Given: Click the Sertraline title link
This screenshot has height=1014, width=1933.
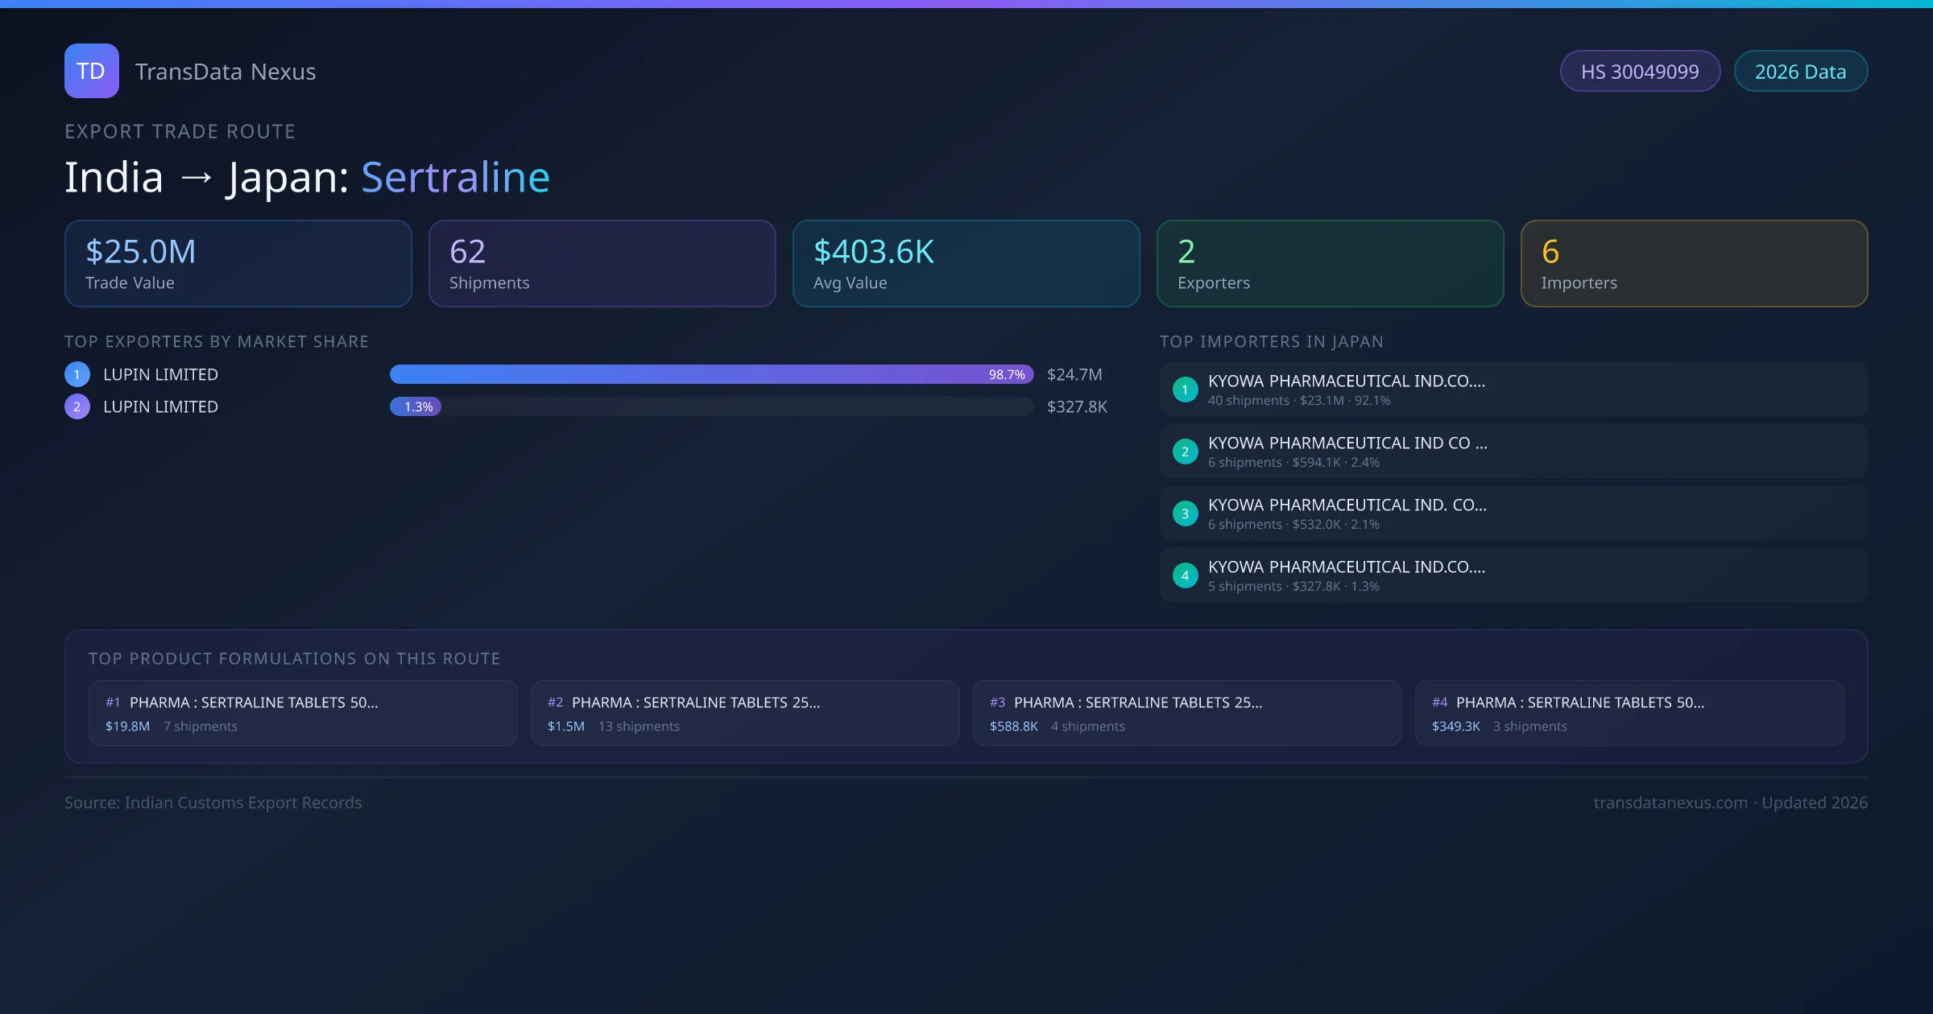Looking at the screenshot, I should coord(455,177).
